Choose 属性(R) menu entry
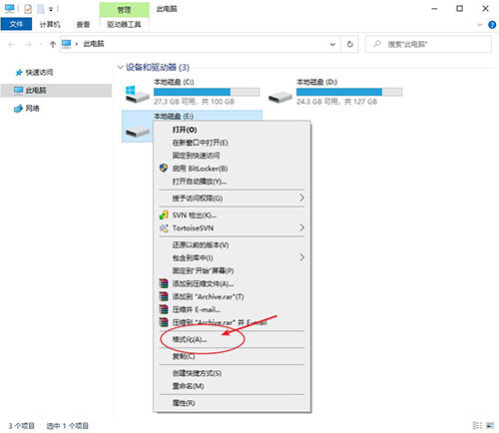This screenshot has width=499, height=433. [x=233, y=403]
